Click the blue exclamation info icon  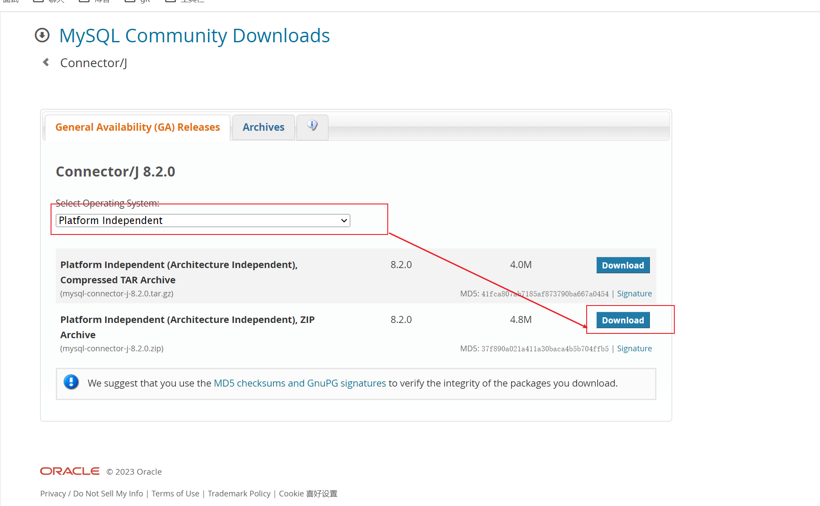pos(71,382)
